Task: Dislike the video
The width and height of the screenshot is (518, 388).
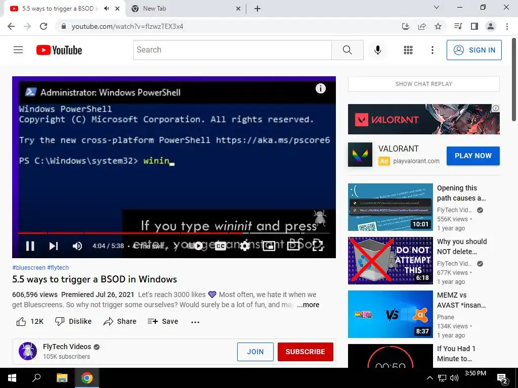Action: tap(73, 321)
